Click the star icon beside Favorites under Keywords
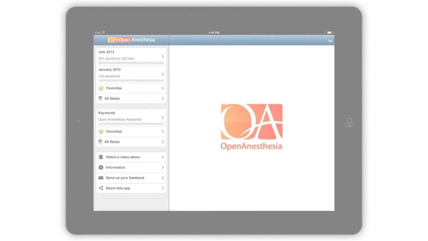The width and height of the screenshot is (428, 241). (101, 132)
